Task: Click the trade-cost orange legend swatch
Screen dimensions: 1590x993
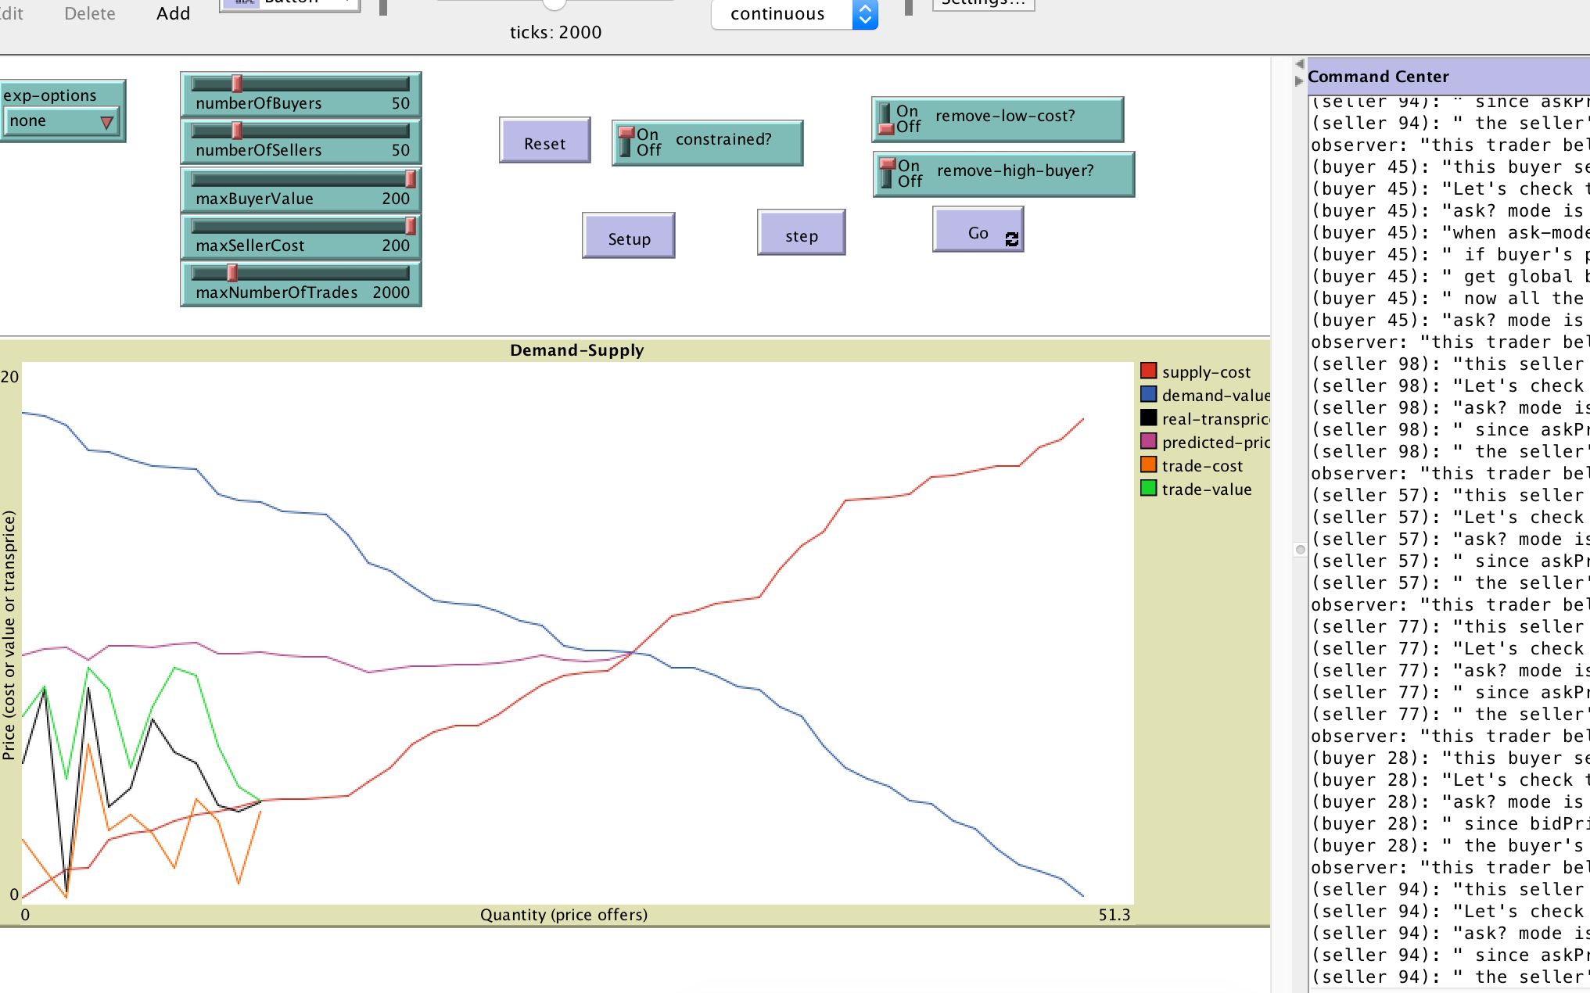Action: click(1148, 464)
